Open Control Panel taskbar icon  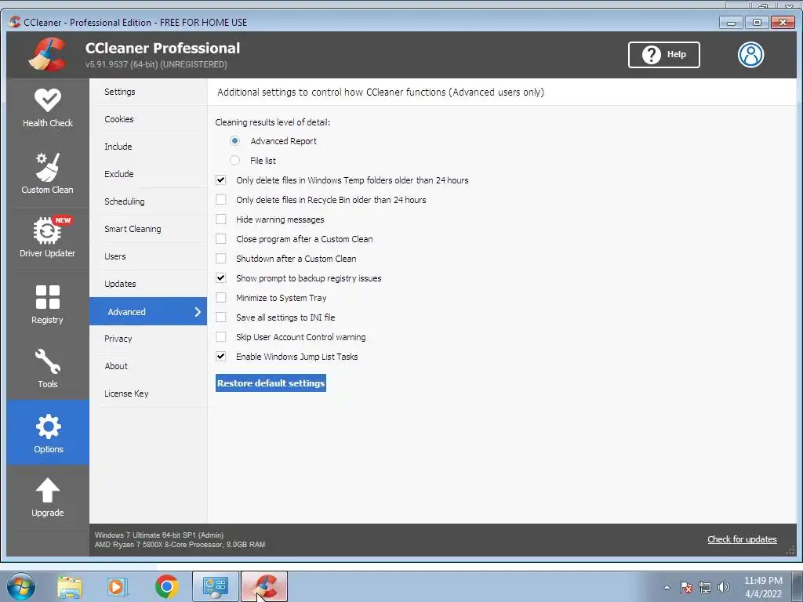(x=215, y=586)
